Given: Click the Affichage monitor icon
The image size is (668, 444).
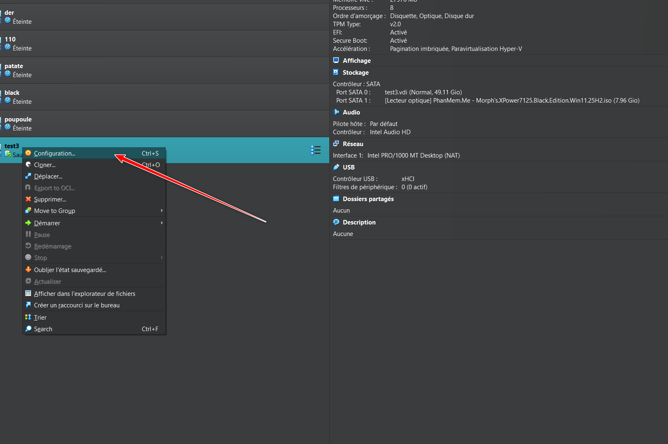Looking at the screenshot, I should pos(336,60).
